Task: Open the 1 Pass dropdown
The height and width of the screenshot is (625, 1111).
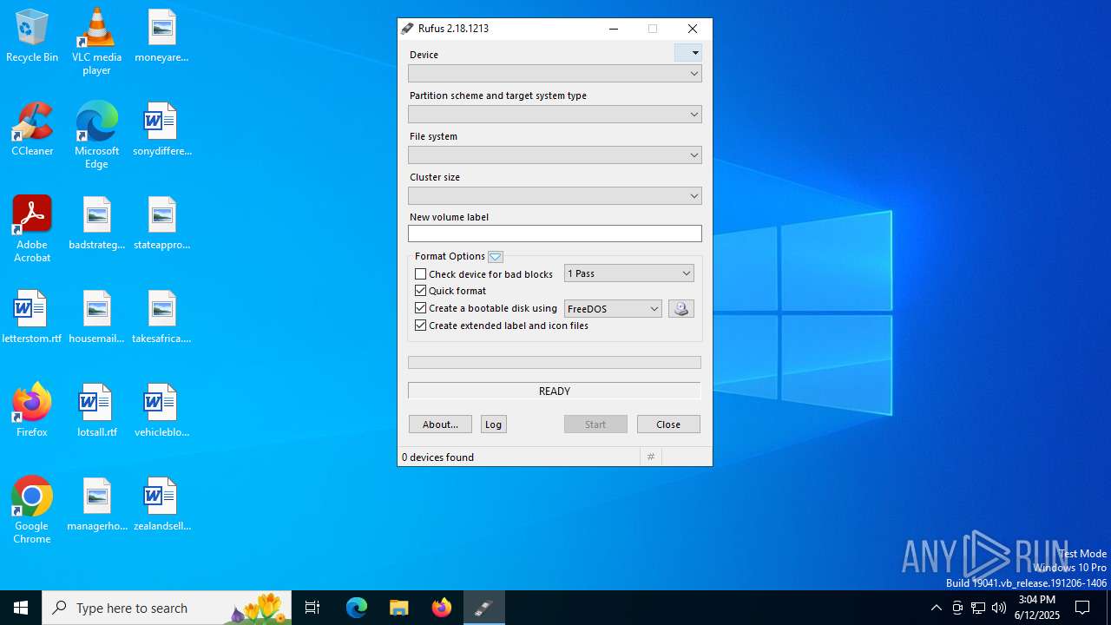Action: click(629, 273)
